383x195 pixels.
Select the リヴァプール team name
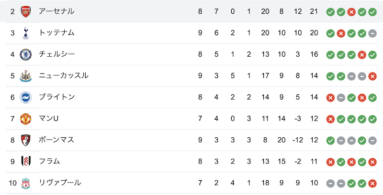pyautogui.click(x=60, y=183)
